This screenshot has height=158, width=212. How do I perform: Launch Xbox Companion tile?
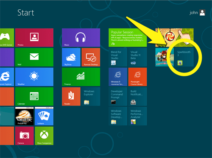click(44, 136)
